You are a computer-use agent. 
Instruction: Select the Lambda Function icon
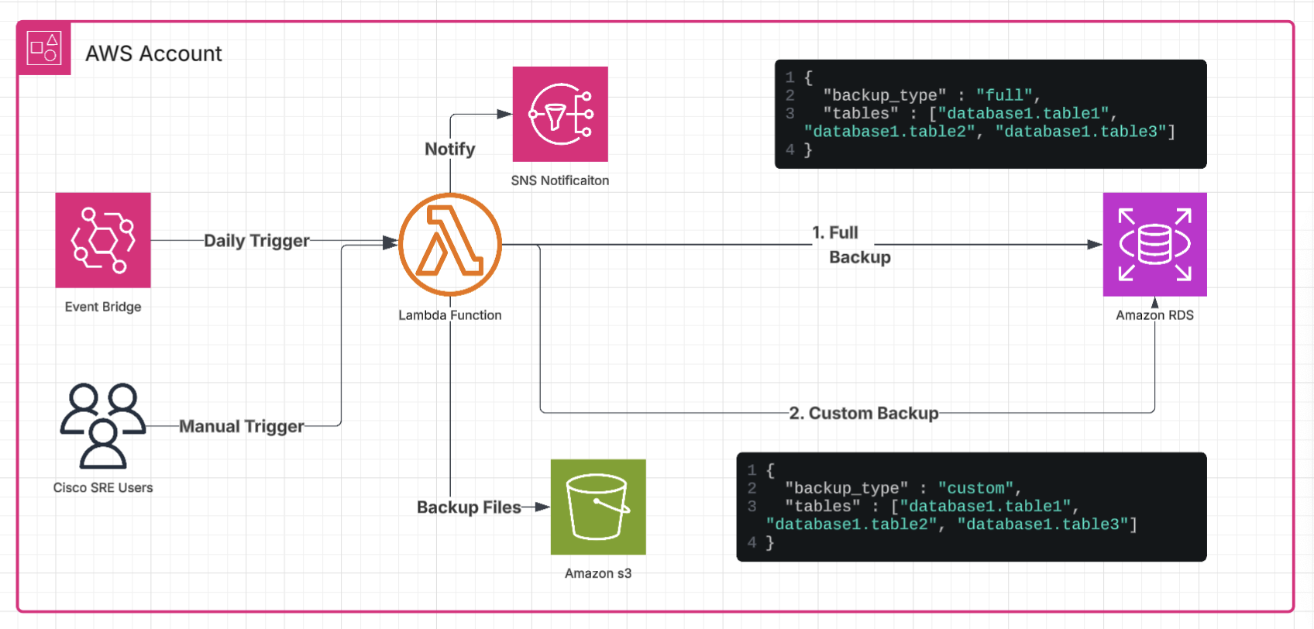click(450, 245)
